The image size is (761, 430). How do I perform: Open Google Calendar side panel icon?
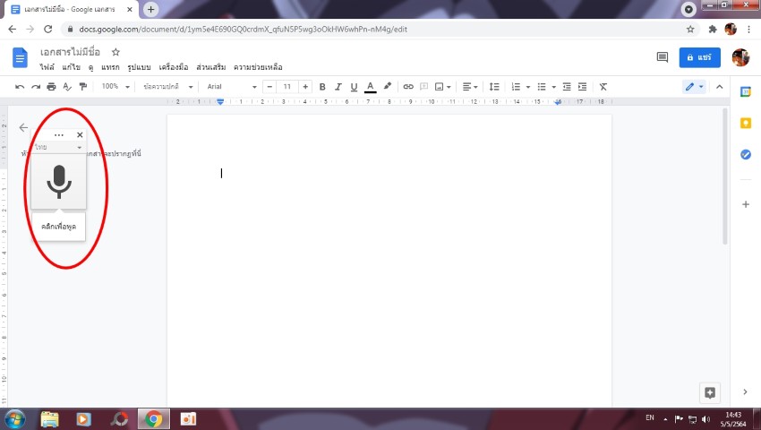pyautogui.click(x=746, y=91)
